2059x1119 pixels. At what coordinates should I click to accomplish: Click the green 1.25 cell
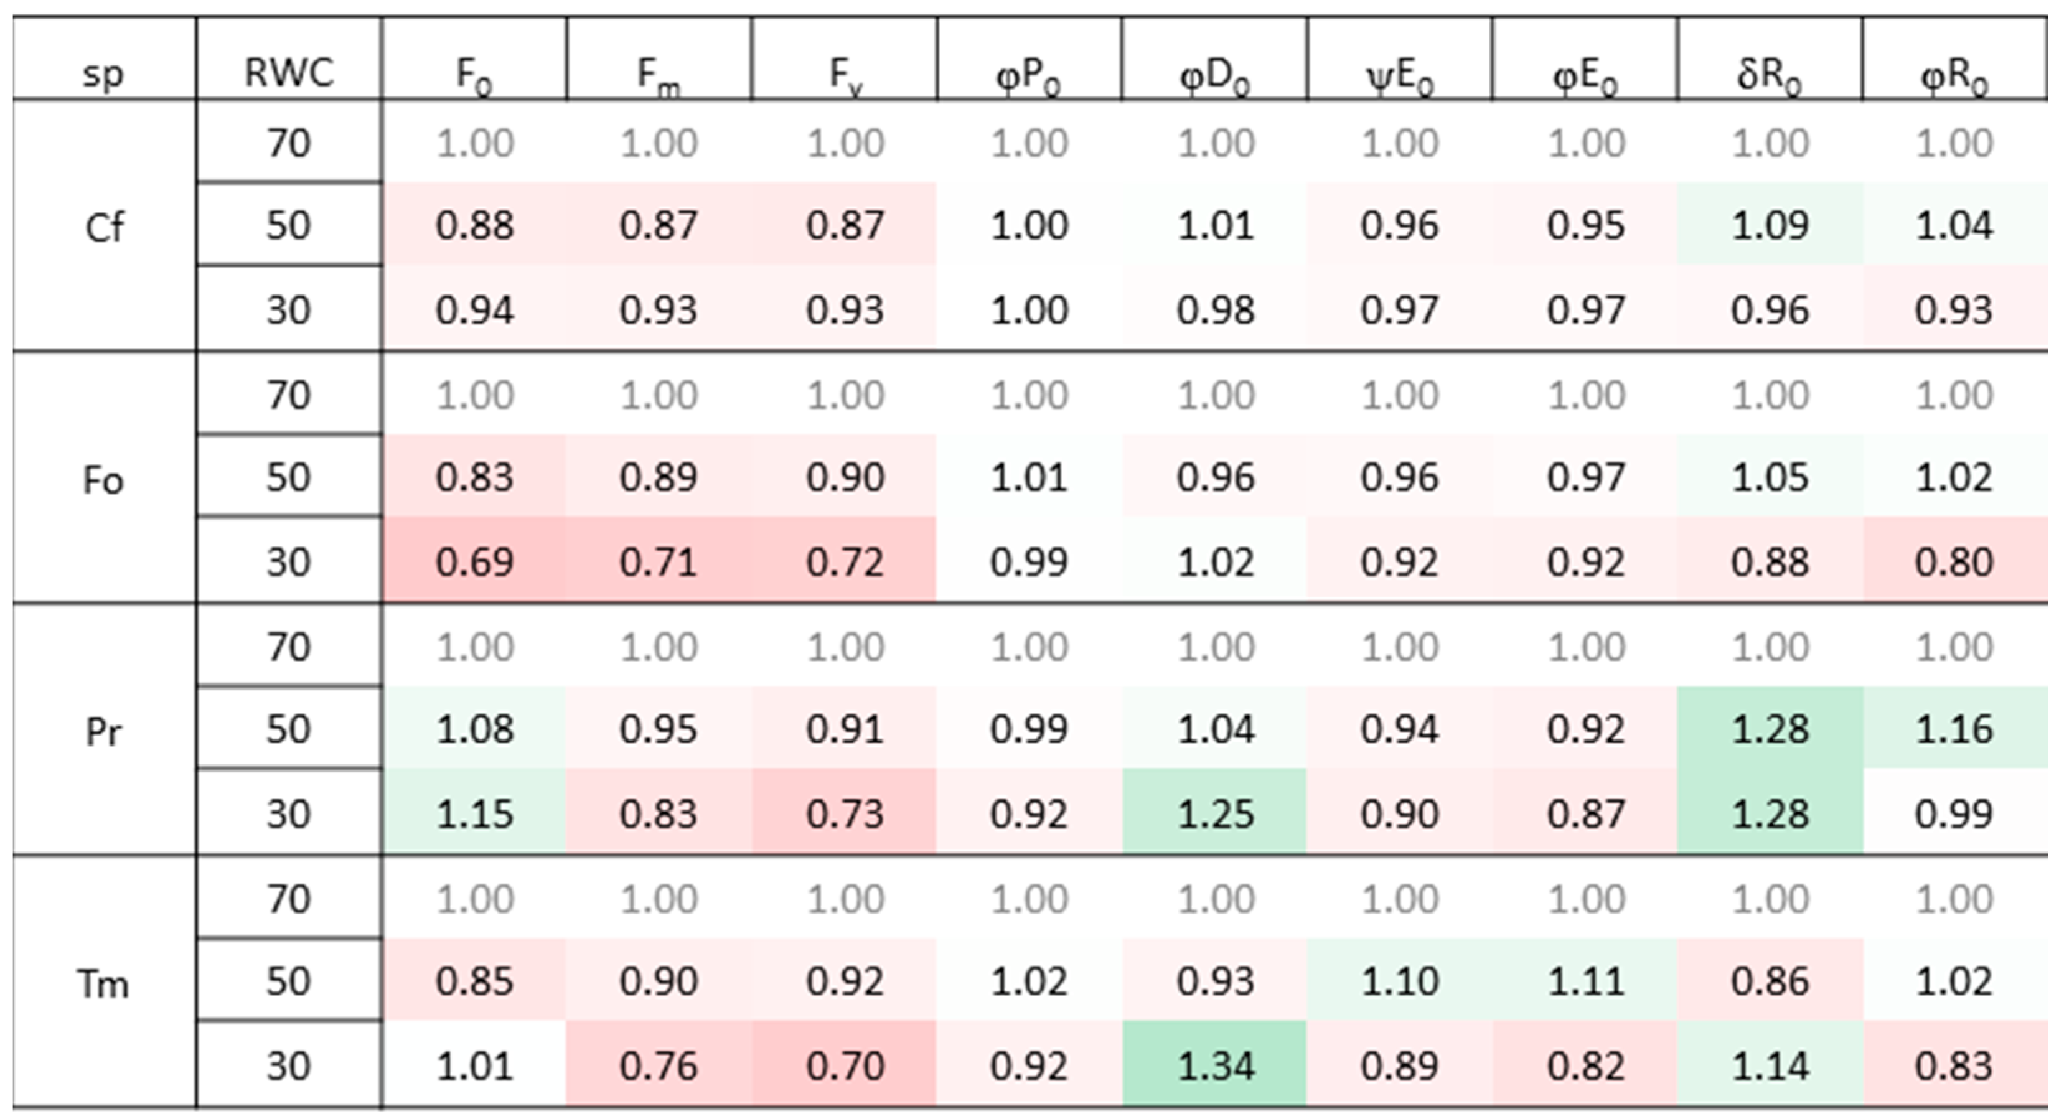(x=1215, y=813)
